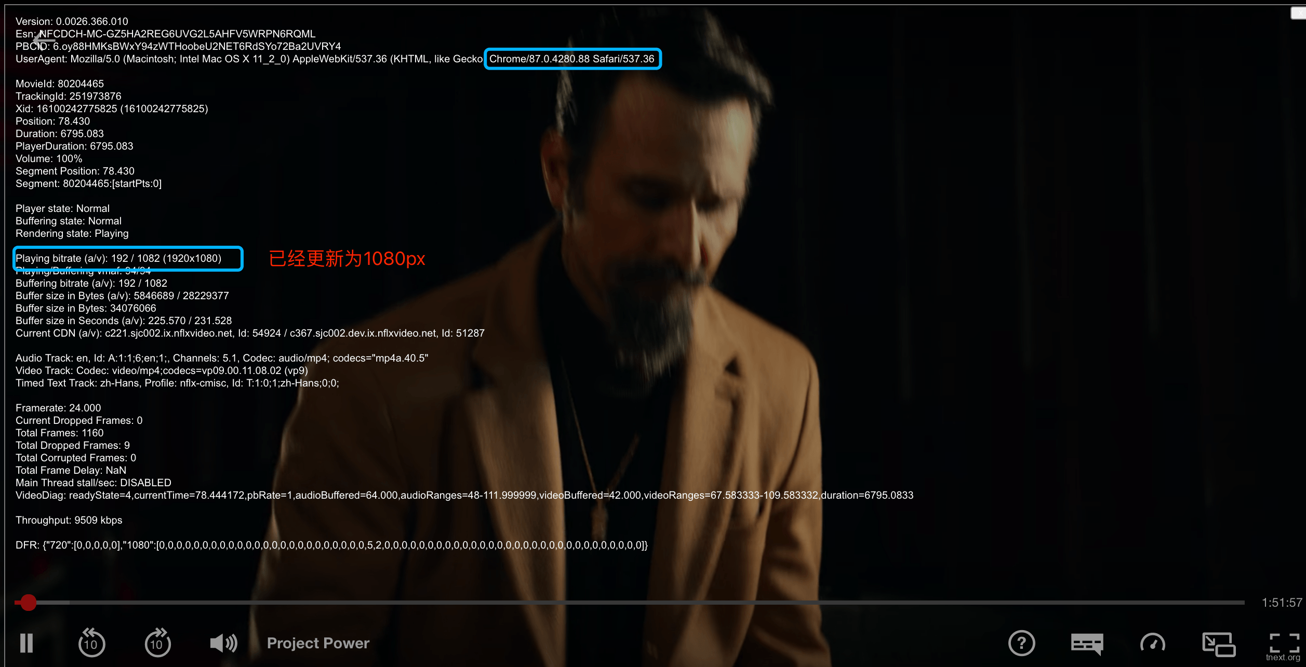The image size is (1306, 667).
Task: Click the gray seek bar track
Action: 630,603
